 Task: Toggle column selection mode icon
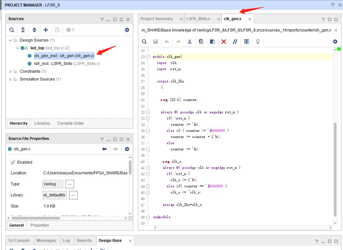coord(247,42)
